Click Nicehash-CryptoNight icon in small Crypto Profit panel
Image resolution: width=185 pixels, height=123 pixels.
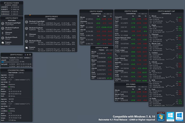coord(2,23)
